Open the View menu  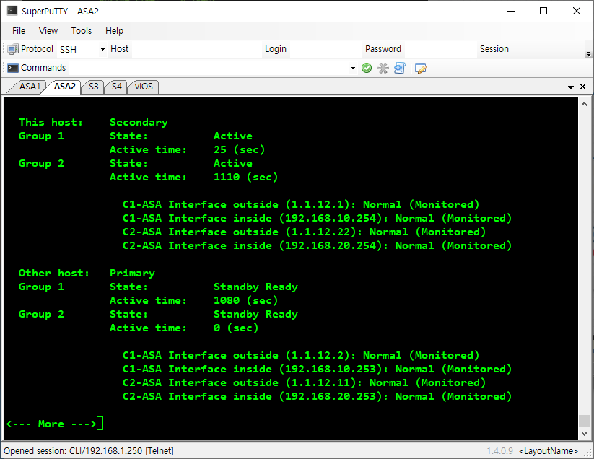click(48, 31)
